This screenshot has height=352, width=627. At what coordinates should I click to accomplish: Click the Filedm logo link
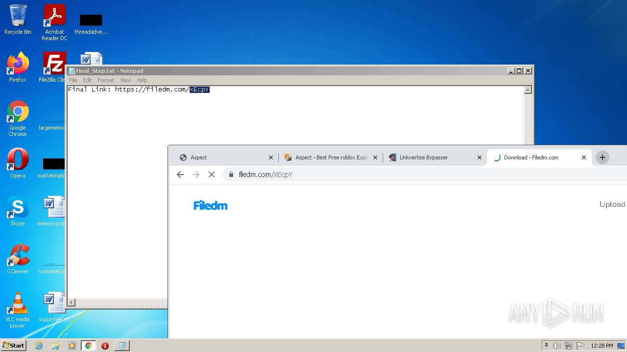click(211, 205)
